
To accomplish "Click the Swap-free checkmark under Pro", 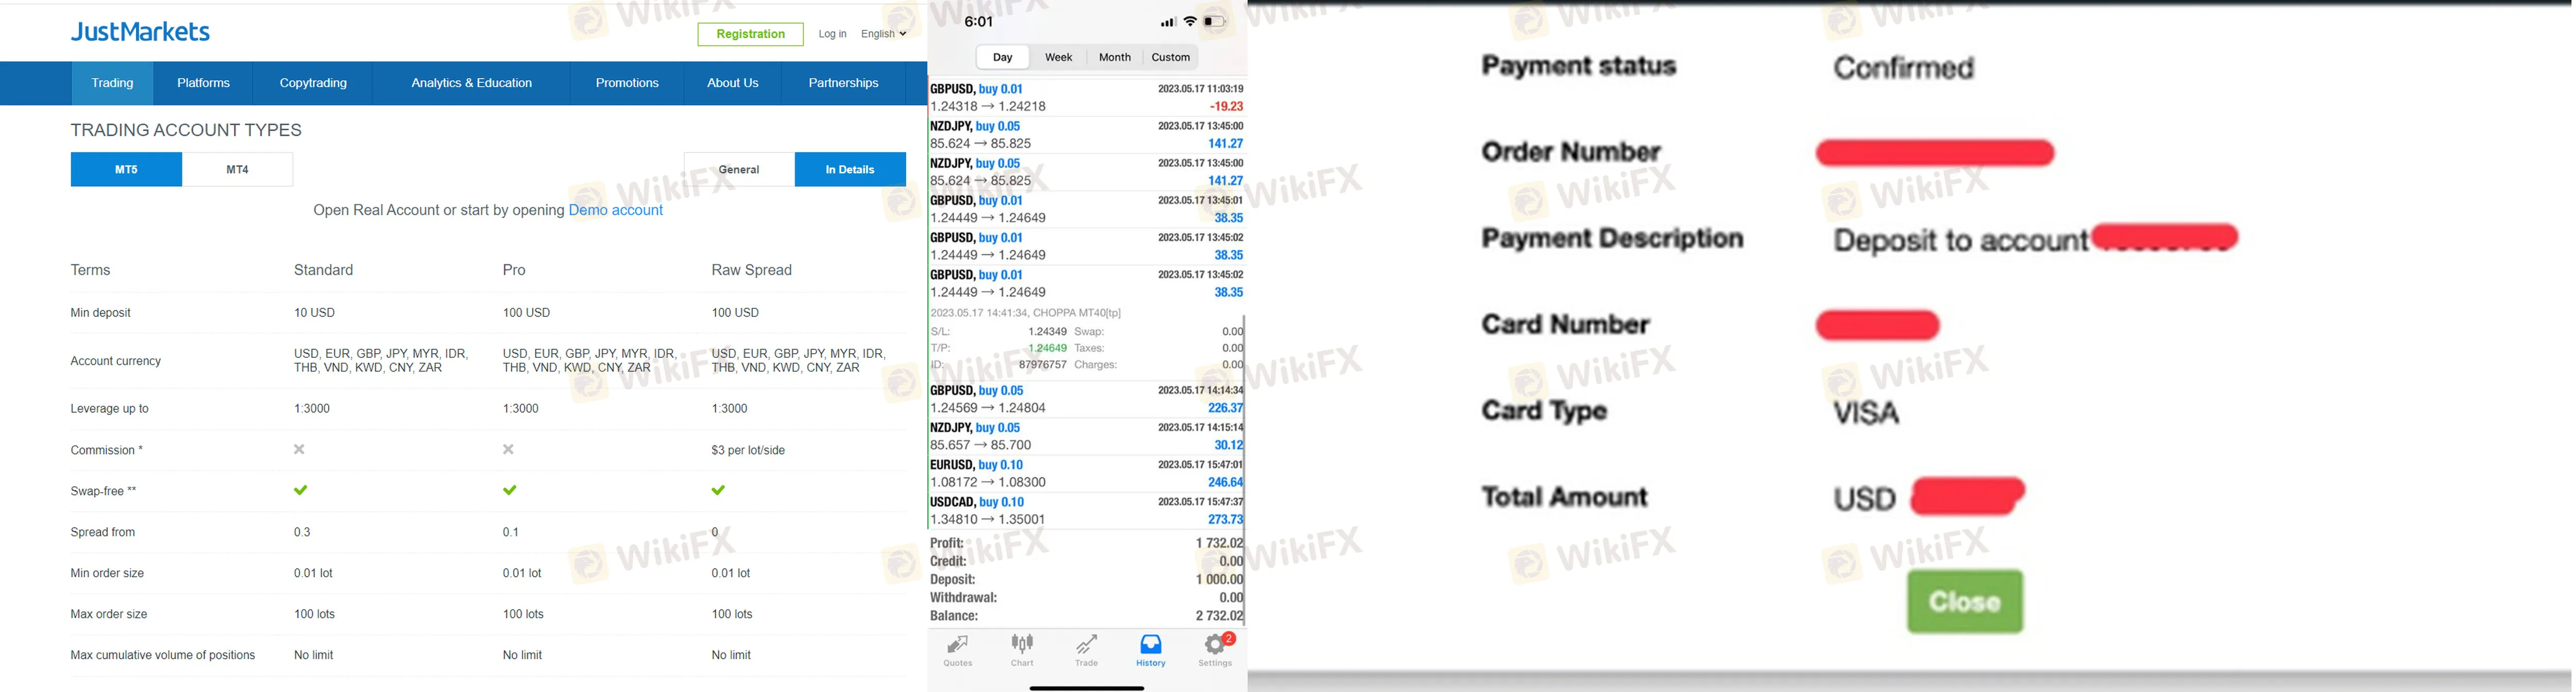I will [510, 490].
